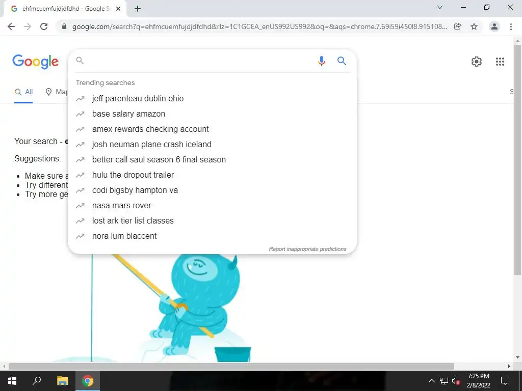Click the voice search microphone icon
The width and height of the screenshot is (522, 391).
pos(321,61)
